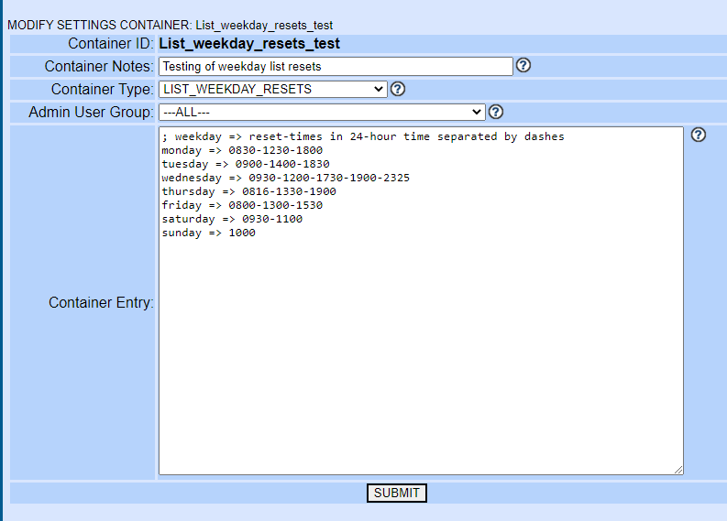Image resolution: width=727 pixels, height=521 pixels.
Task: Open help icon beside Container Entry textarea
Action: (699, 135)
